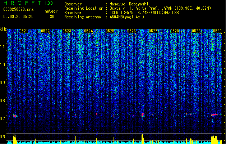Viewport: 226px width, 144px height.
Task: Click the 0.8 kHz axis tick label
Action: pyautogui.click(x=3, y=101)
